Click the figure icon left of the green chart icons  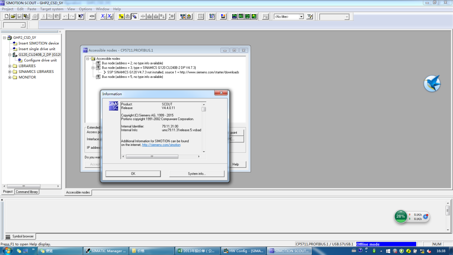pos(223,16)
